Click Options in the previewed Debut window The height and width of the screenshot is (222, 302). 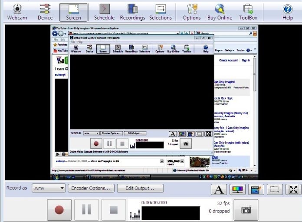click(x=160, y=49)
